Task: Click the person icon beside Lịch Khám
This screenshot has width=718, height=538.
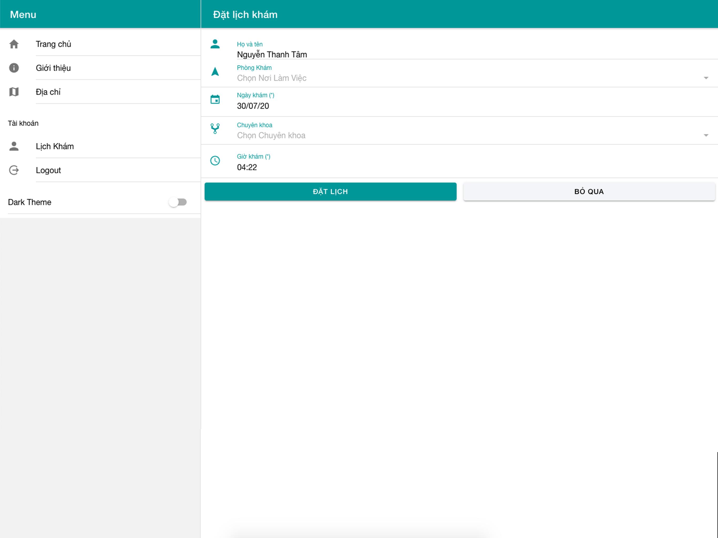Action: (x=14, y=146)
